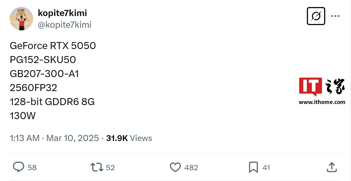Click the reply speech bubble icon

[19, 167]
